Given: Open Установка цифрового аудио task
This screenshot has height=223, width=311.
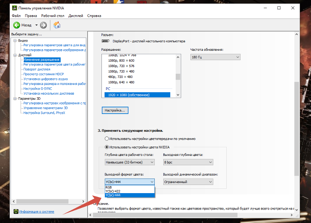Looking at the screenshot, I should coord(45,79).
